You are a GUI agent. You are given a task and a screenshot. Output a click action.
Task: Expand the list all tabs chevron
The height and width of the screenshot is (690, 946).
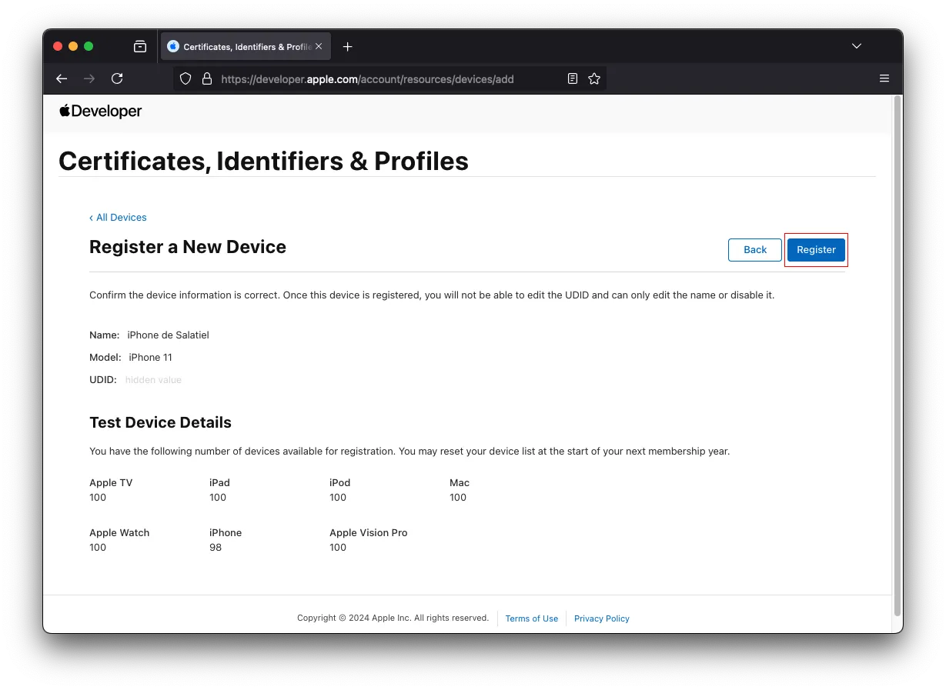coord(857,46)
